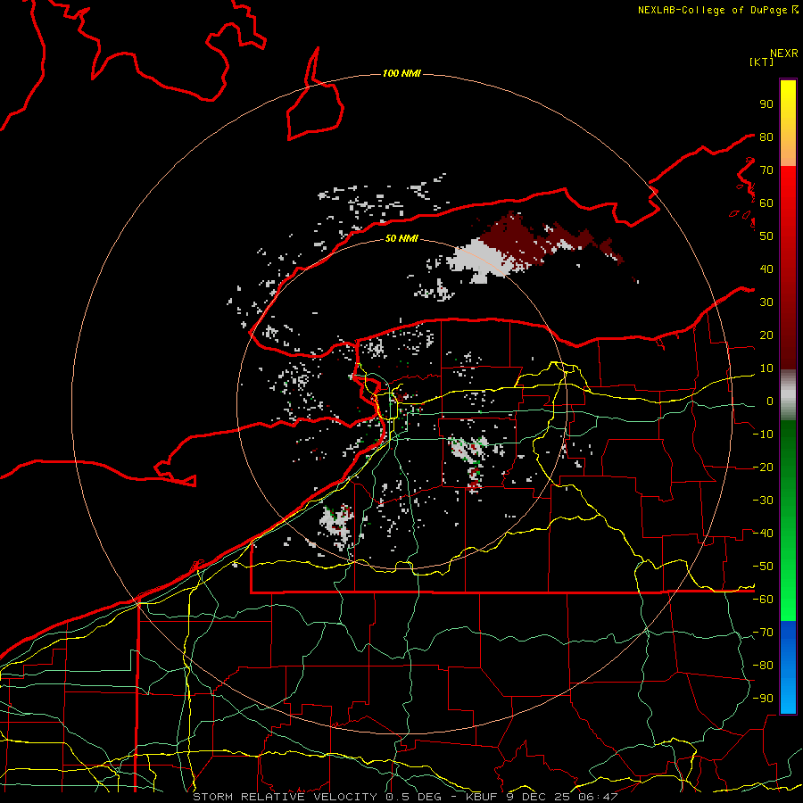Click the NEXLAB-College of DuPage header text
803x803 pixels.
pos(717,10)
